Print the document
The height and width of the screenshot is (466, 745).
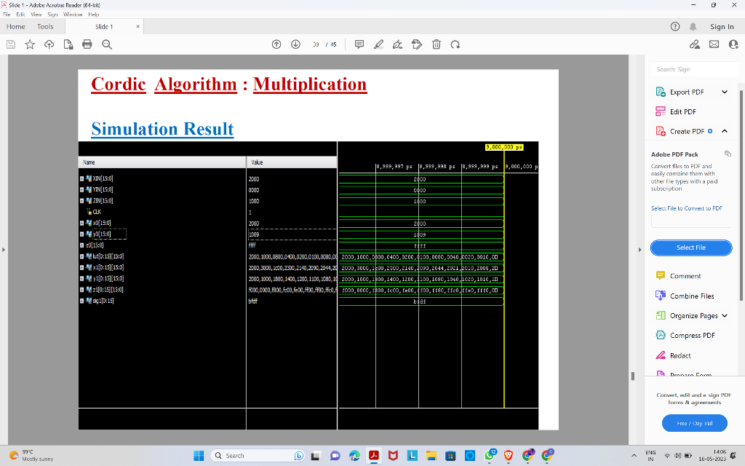(x=87, y=44)
